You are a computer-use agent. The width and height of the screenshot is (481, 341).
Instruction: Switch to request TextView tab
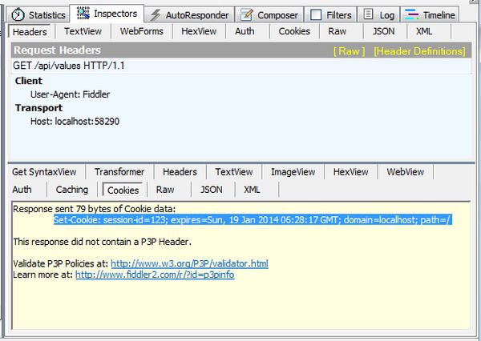point(83,31)
